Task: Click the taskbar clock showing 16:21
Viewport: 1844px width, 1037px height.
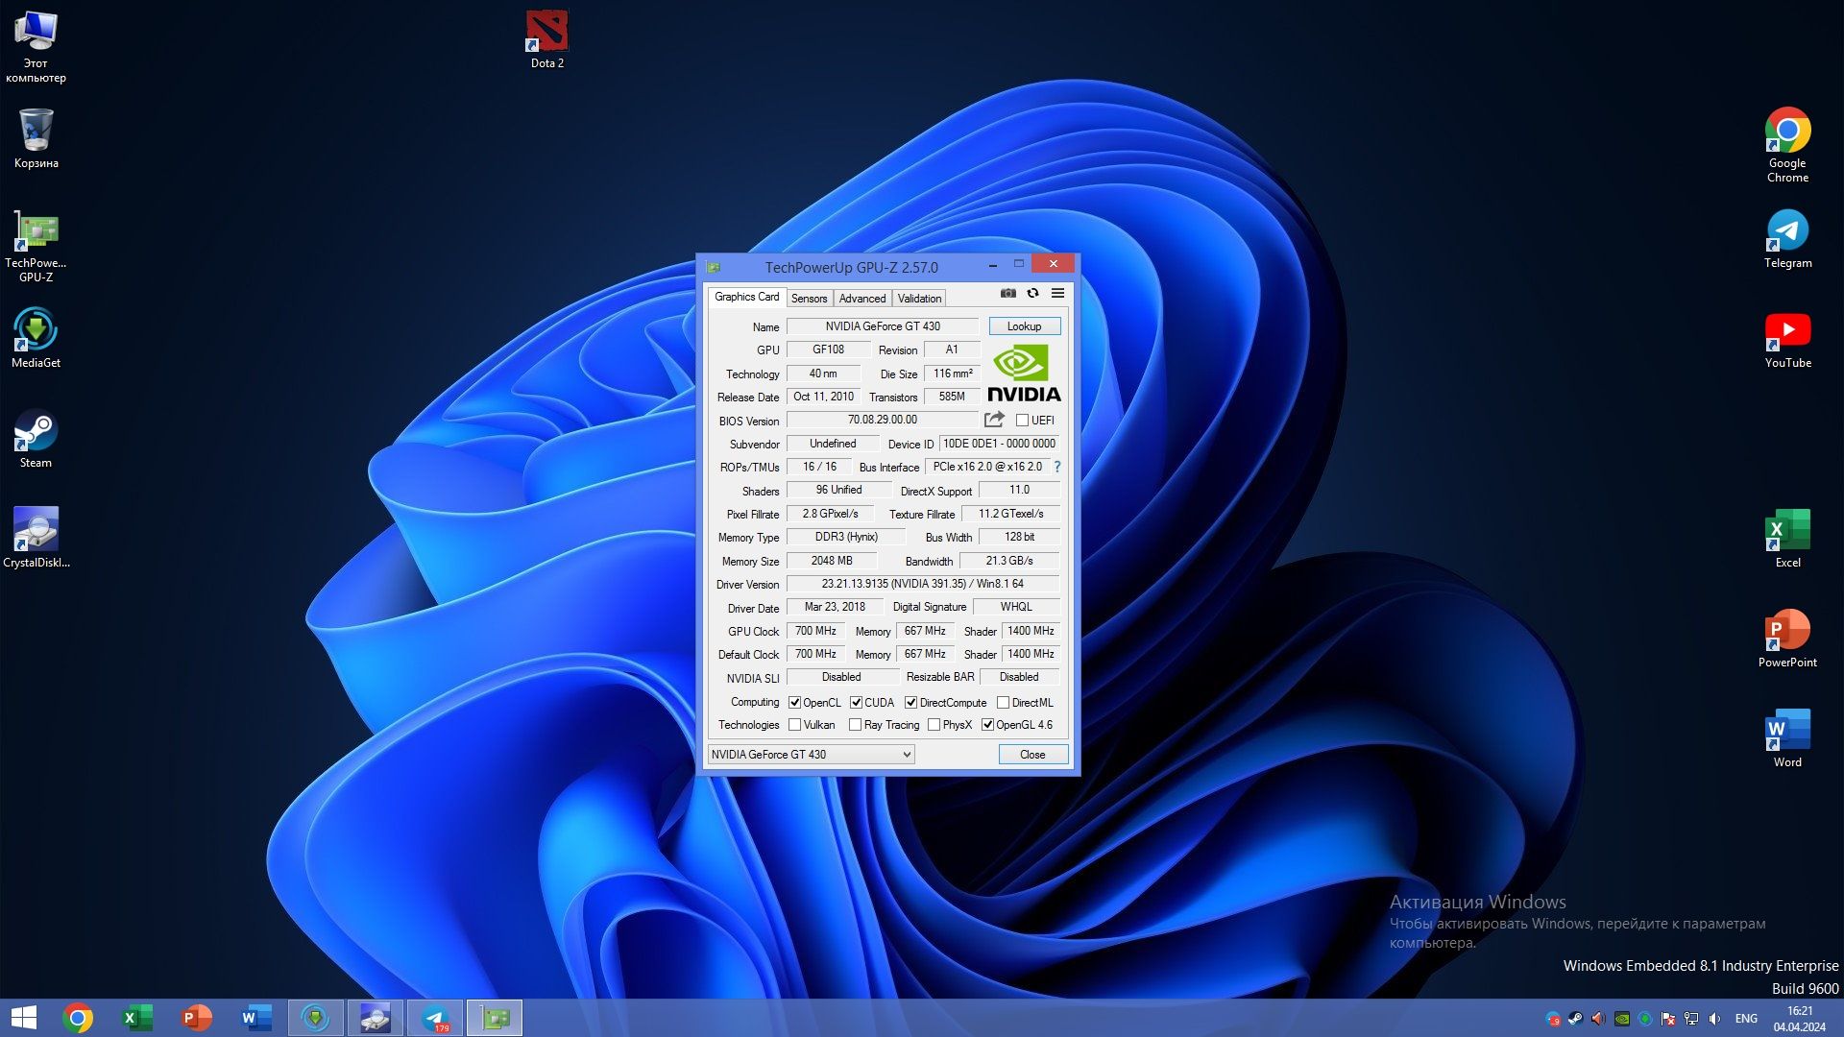Action: [1800, 1019]
